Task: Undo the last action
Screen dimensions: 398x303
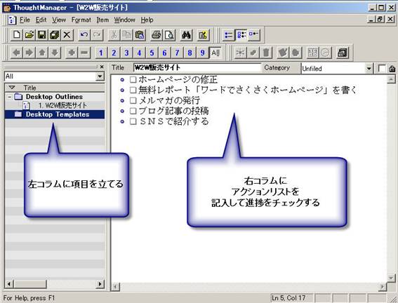Action: click(x=84, y=35)
